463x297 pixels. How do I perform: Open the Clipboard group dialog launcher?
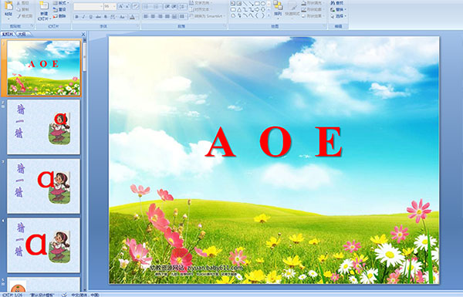coord(32,25)
